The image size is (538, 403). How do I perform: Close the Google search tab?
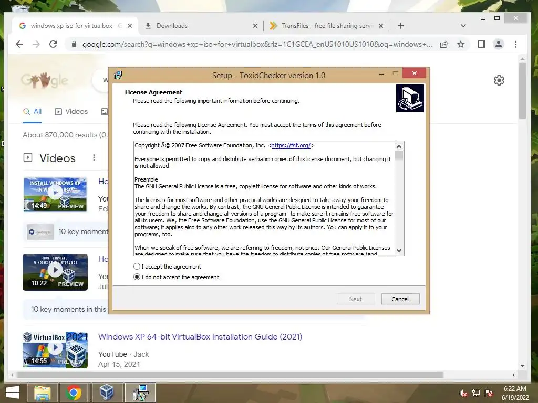tap(130, 26)
